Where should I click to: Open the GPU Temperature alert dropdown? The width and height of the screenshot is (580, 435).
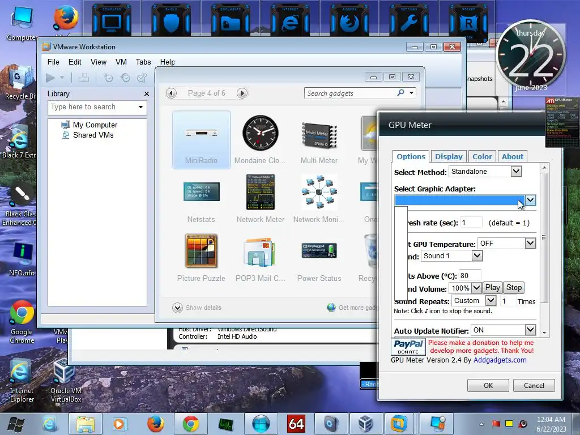[530, 243]
